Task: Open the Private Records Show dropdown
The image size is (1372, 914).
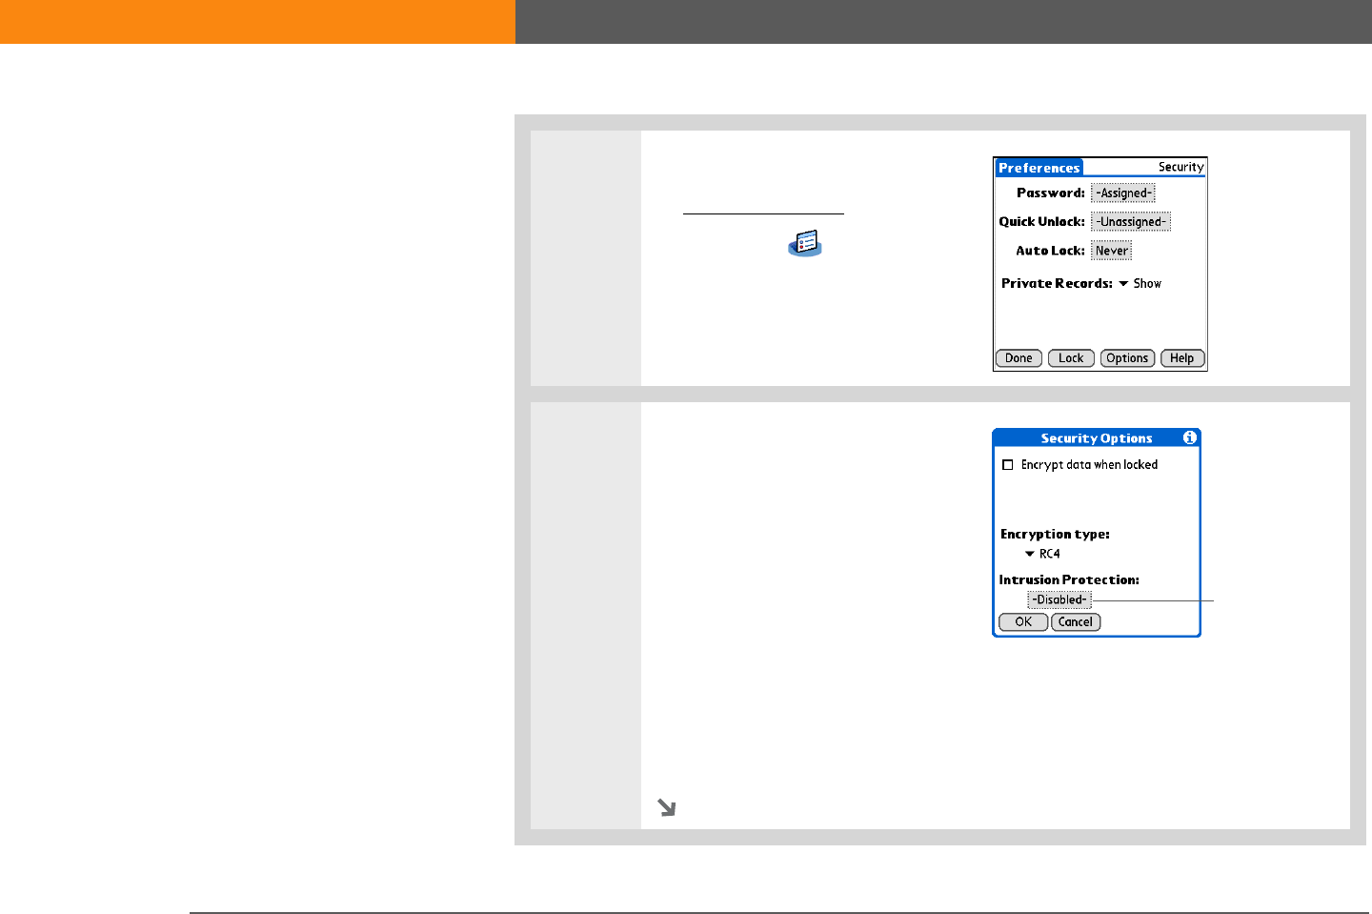Action: click(x=1140, y=283)
